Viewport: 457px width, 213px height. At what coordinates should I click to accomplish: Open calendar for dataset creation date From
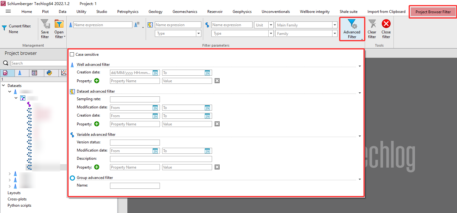coord(155,116)
